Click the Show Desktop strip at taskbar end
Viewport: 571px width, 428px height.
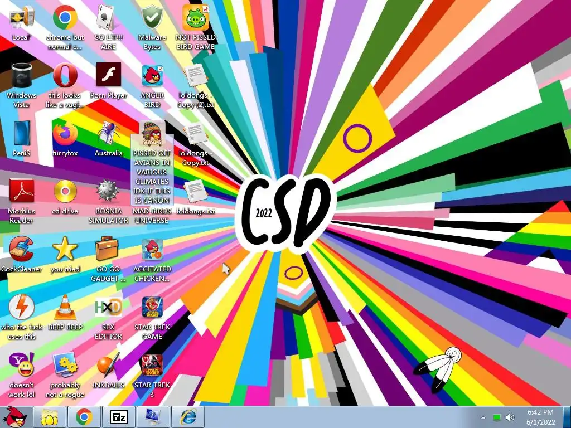[x=567, y=417]
